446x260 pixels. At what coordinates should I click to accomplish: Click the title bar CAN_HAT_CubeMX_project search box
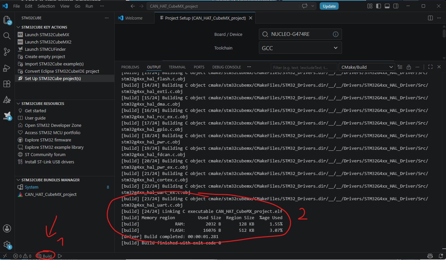(x=232, y=6)
